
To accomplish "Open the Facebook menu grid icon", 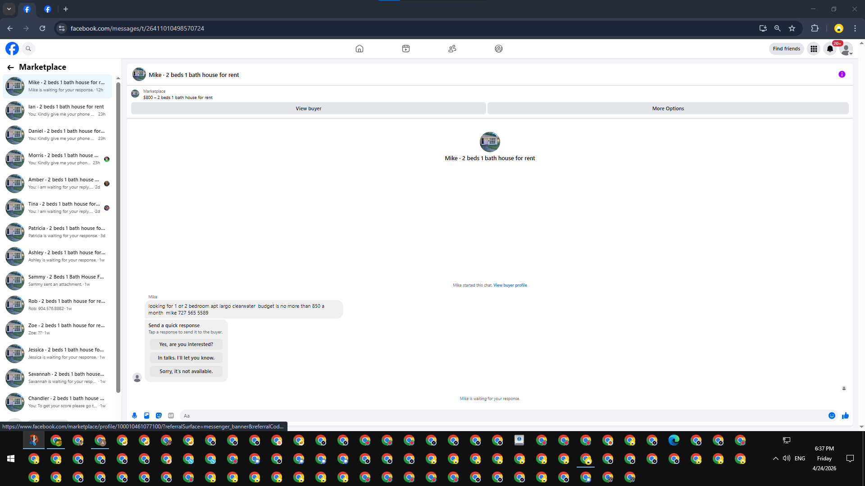I will pyautogui.click(x=814, y=49).
